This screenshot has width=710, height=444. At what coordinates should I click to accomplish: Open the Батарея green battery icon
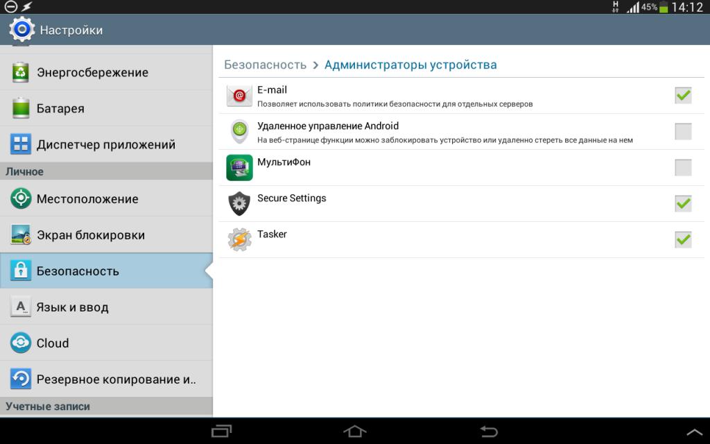pyautogui.click(x=20, y=108)
